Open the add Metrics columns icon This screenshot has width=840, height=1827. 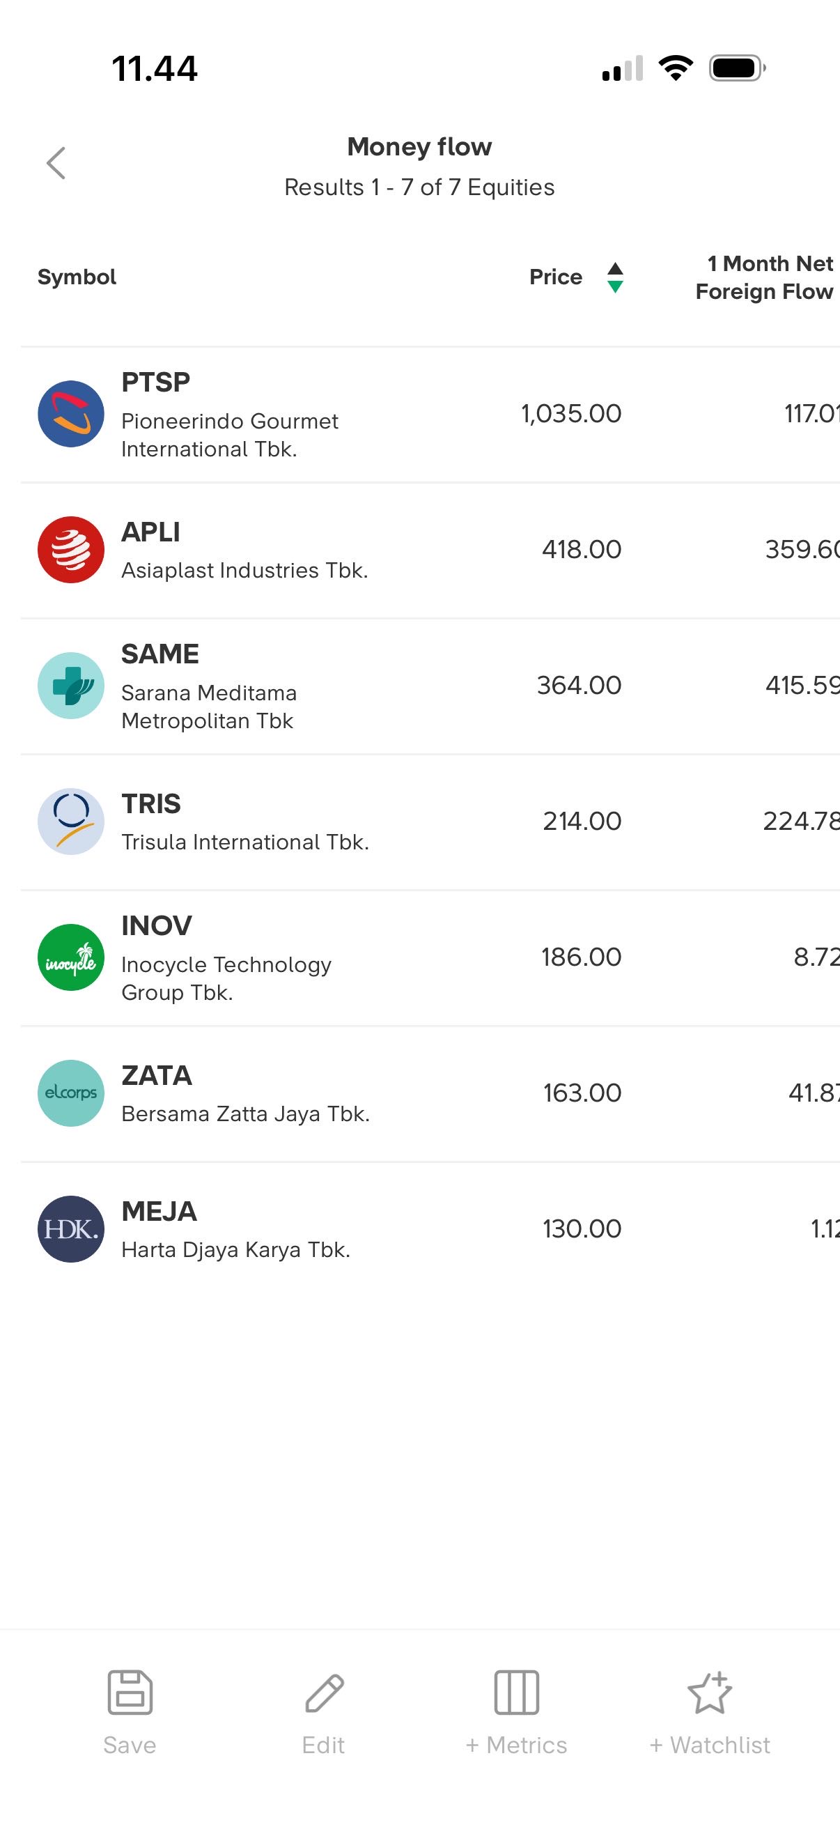click(x=516, y=1693)
